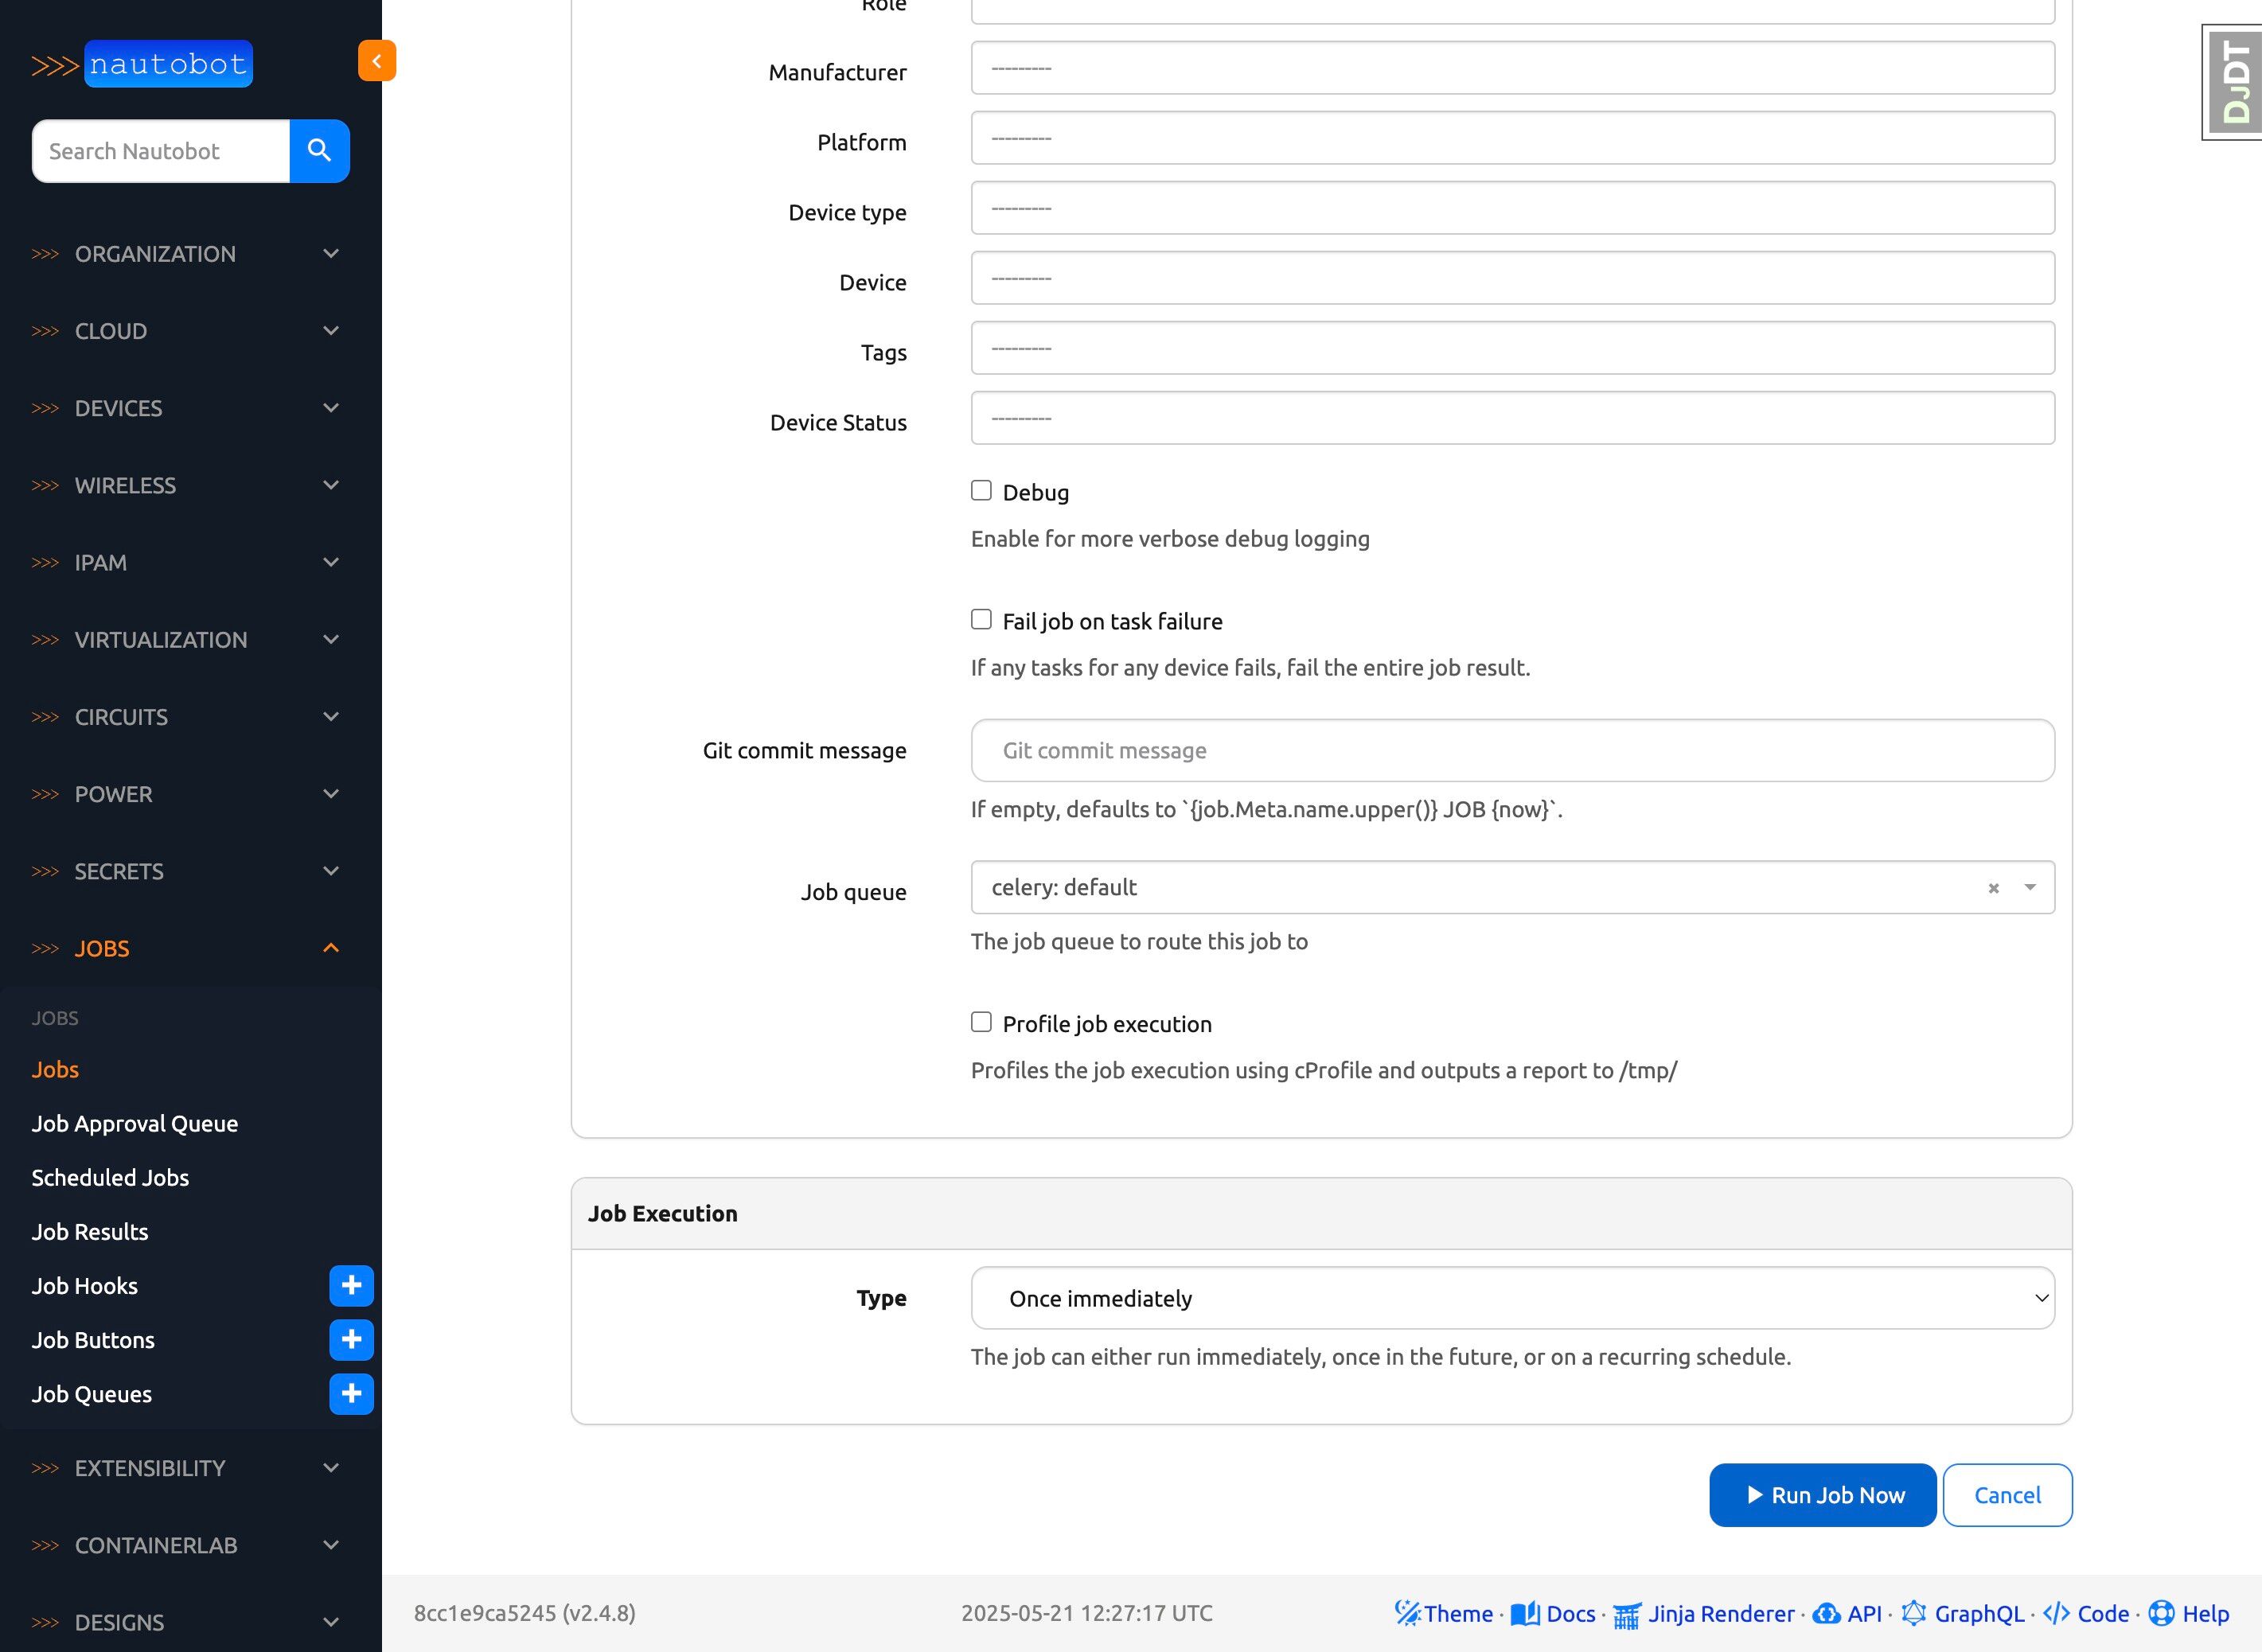Open the Job Execution Type dropdown

point(1512,1298)
